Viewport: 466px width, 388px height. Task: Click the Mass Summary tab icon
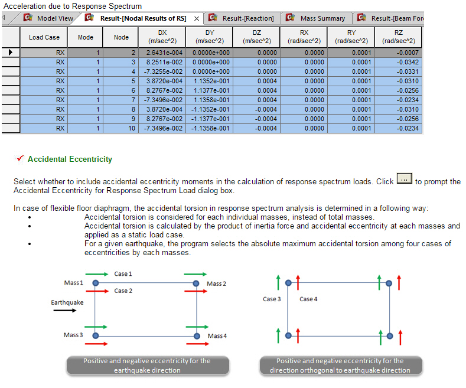tap(290, 18)
